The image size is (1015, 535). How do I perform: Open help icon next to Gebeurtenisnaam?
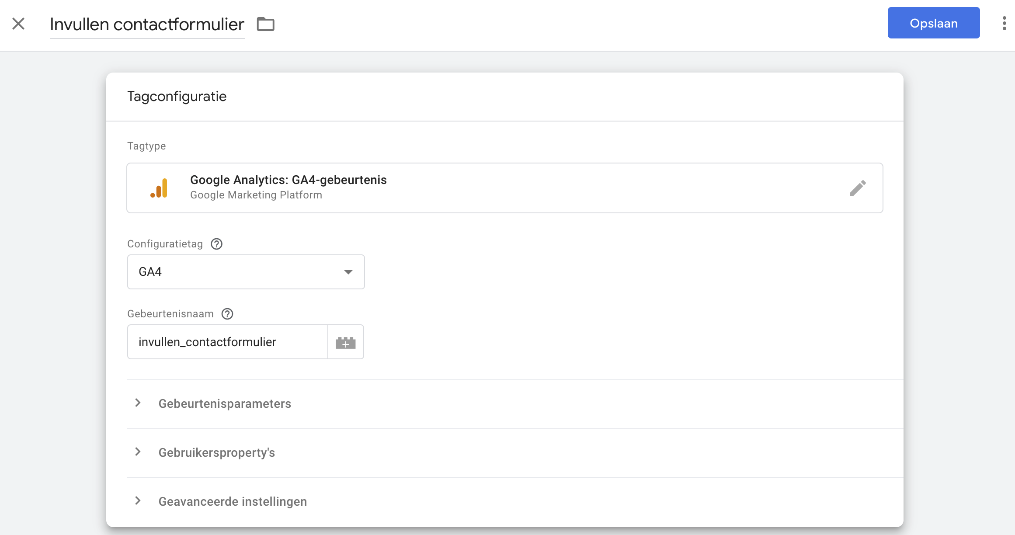coord(227,314)
